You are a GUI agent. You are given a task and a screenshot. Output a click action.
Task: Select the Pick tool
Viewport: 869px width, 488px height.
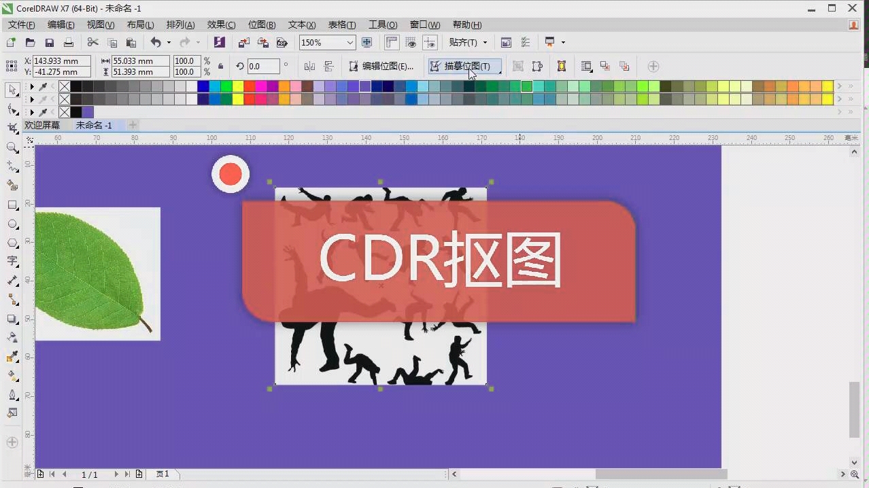(x=12, y=90)
